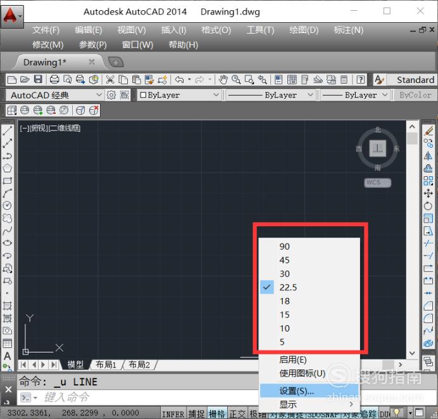Viewport: 438px width, 419px height.
Task: Select the Multiline Text A tool
Action: [7, 356]
